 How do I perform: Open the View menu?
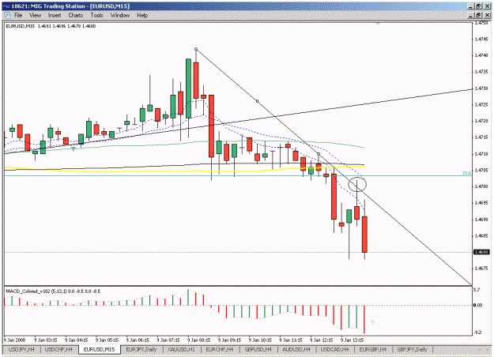click(x=36, y=15)
